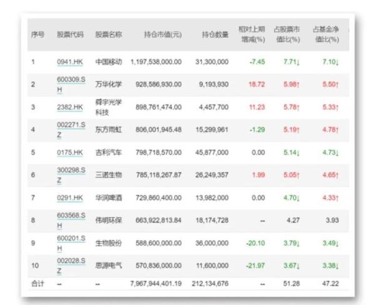This screenshot has width=375, height=305.
Task: Select stock name 华润啤酒
Action: 109,198
